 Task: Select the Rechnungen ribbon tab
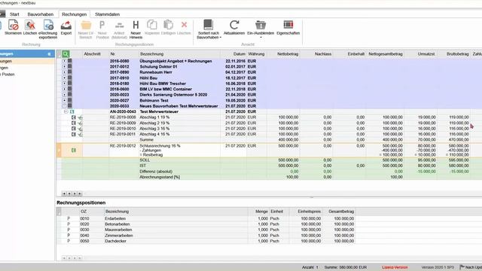point(74,14)
